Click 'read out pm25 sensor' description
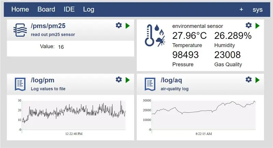The image size is (273, 148). [53, 34]
